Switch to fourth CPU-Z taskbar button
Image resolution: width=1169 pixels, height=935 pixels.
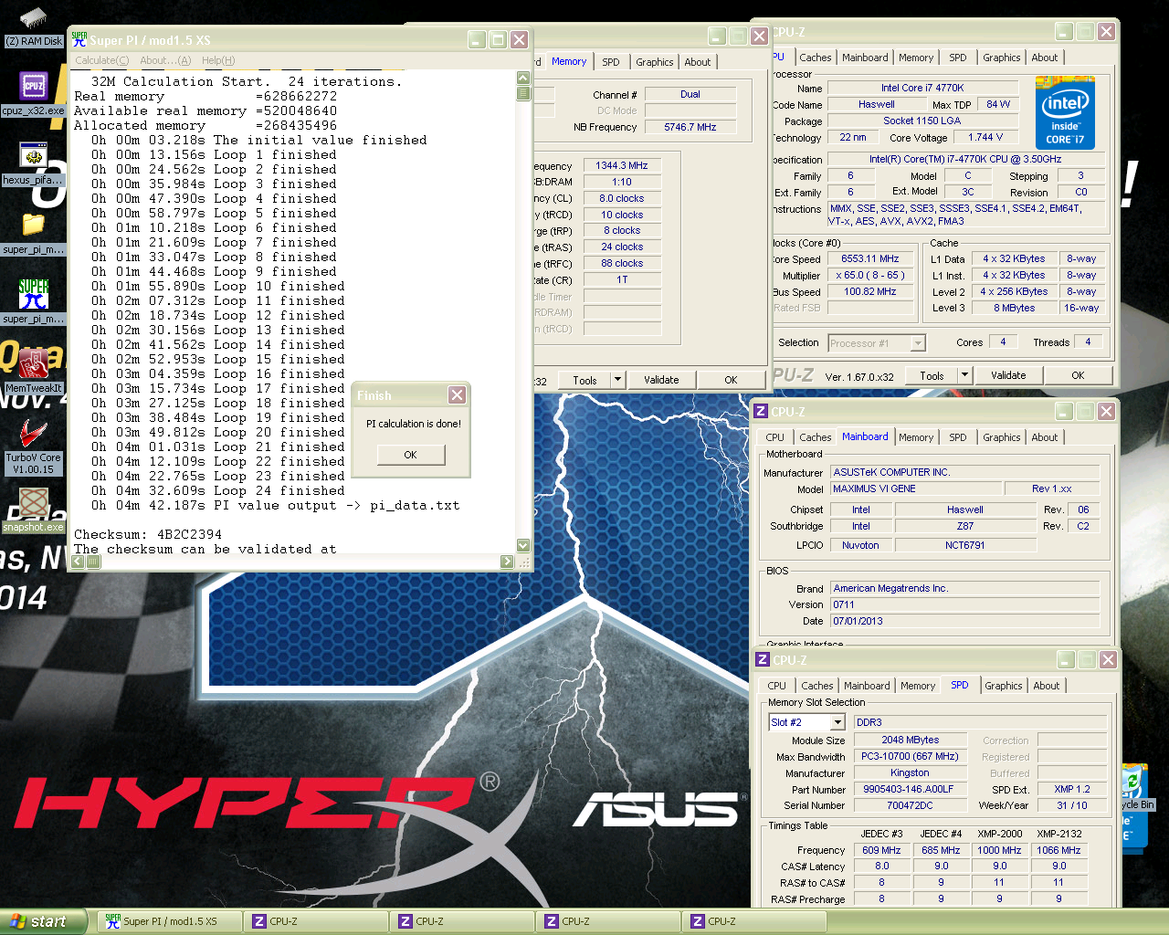coord(753,921)
